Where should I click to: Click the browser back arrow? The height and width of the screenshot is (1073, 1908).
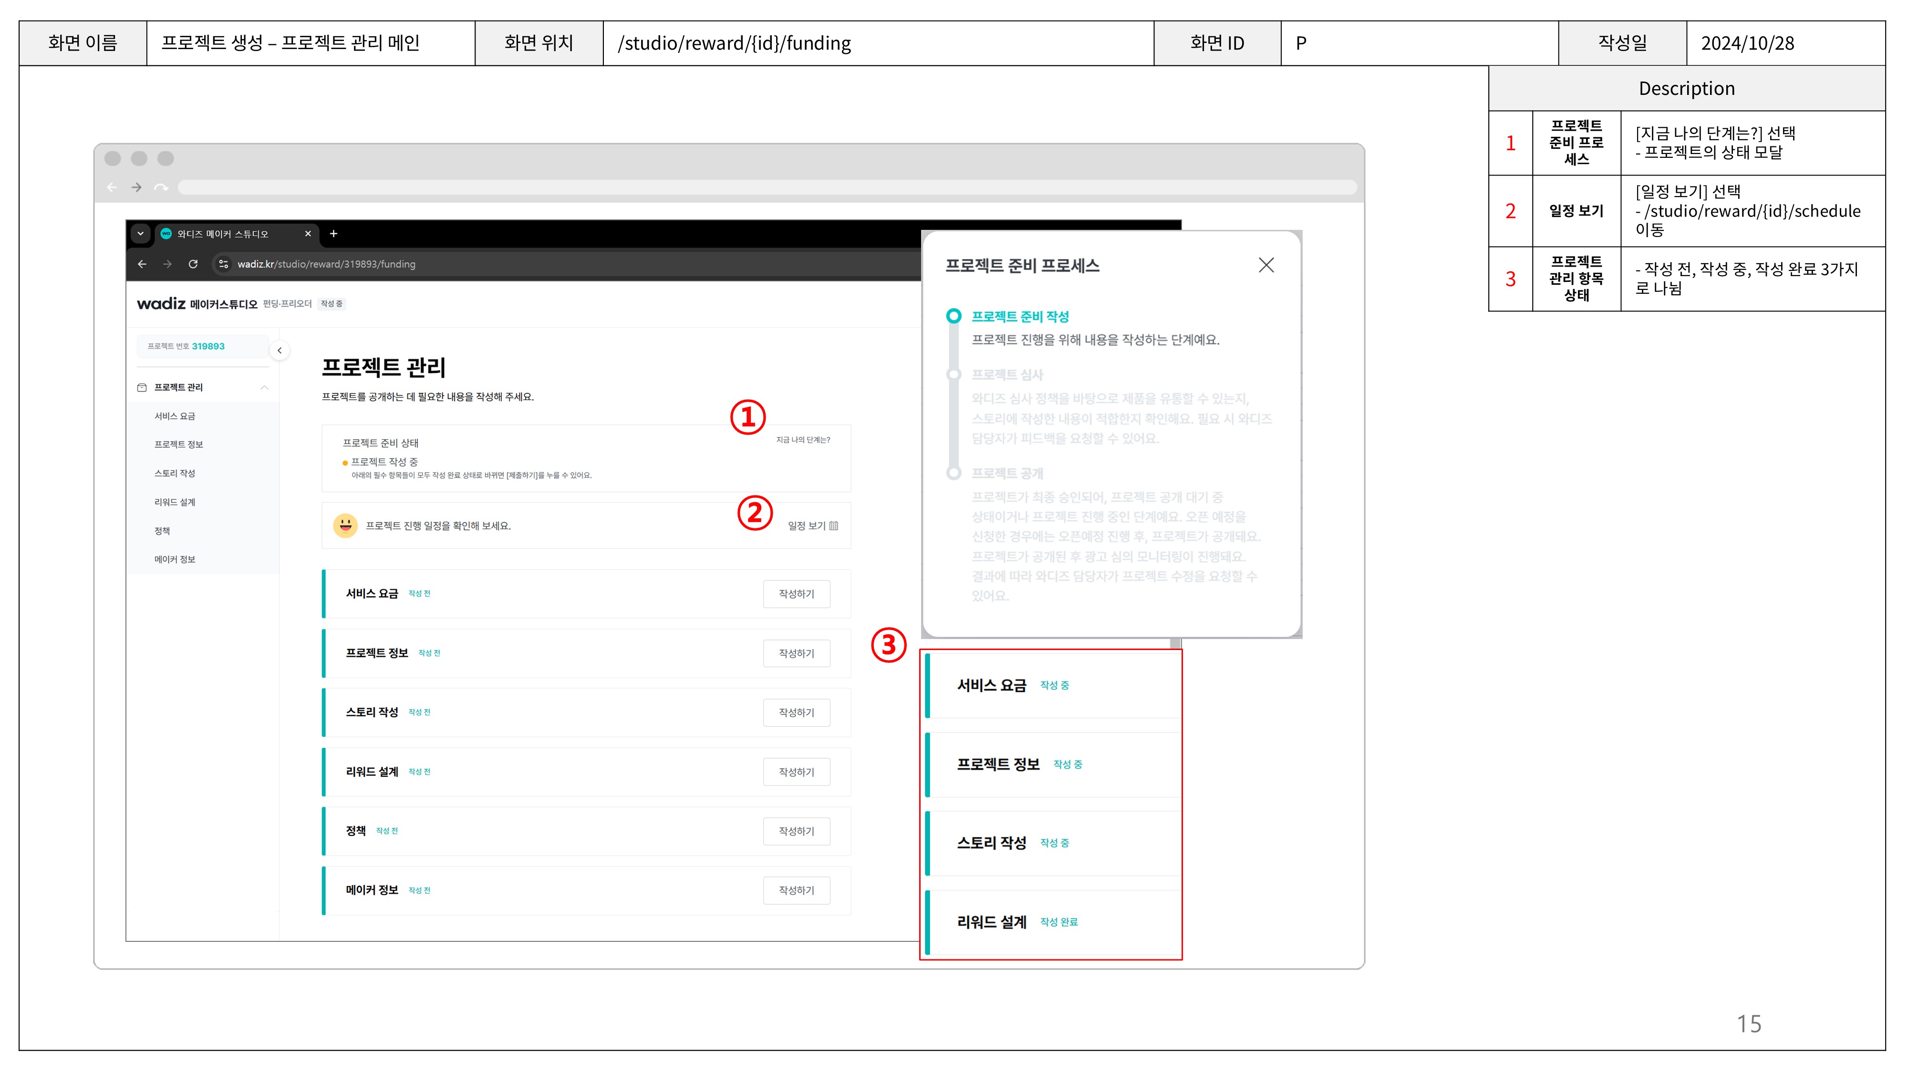pyautogui.click(x=142, y=264)
